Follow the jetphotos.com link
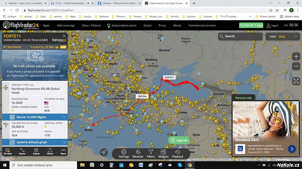The height and width of the screenshot is (169, 302). point(54,76)
